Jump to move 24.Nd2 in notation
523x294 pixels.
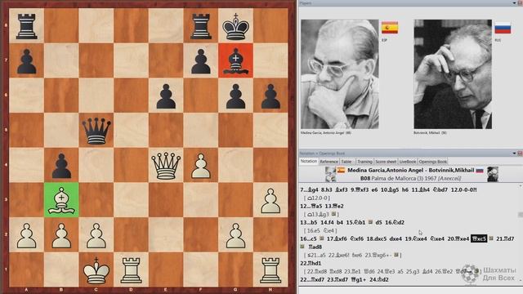pos(379,279)
